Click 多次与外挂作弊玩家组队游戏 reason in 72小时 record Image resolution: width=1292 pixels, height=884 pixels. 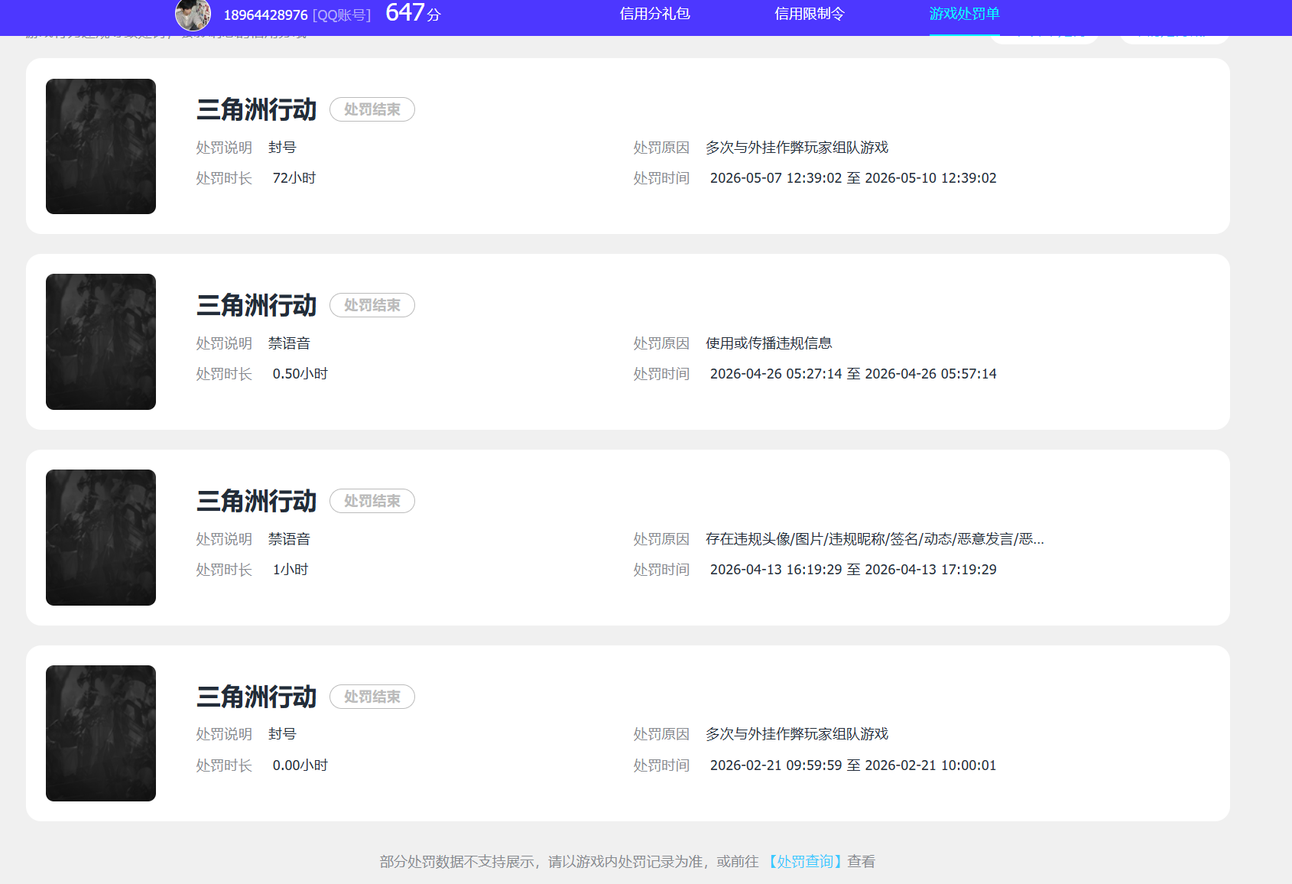click(797, 148)
